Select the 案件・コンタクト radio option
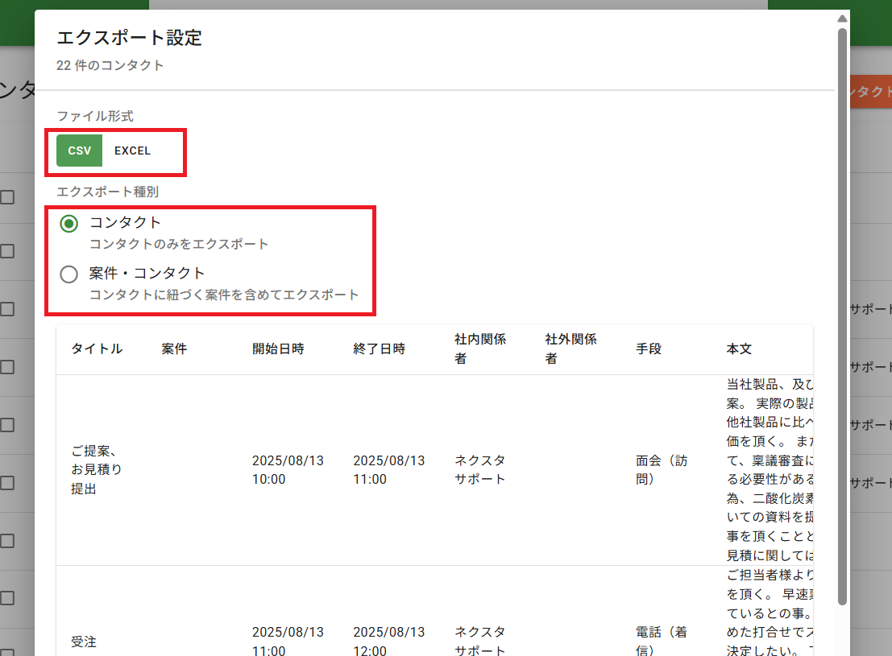892x656 pixels. pos(69,274)
